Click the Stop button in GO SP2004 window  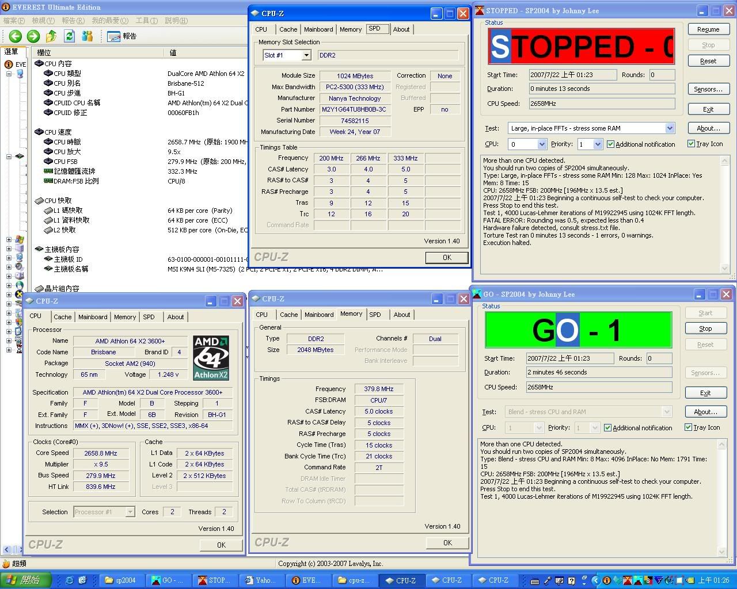click(705, 328)
